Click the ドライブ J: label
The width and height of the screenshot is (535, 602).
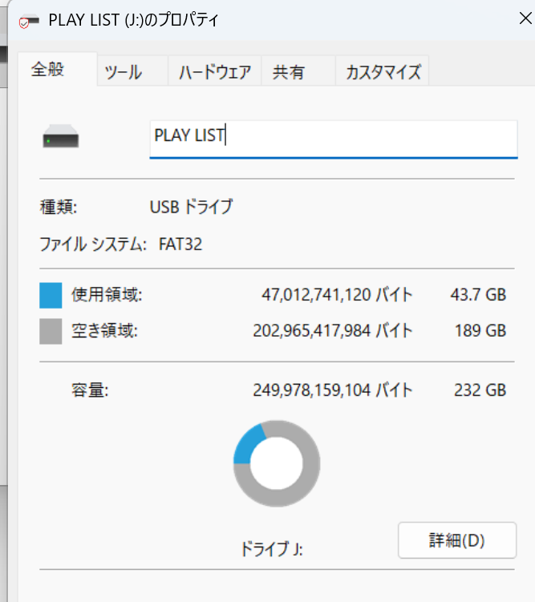pos(271,550)
